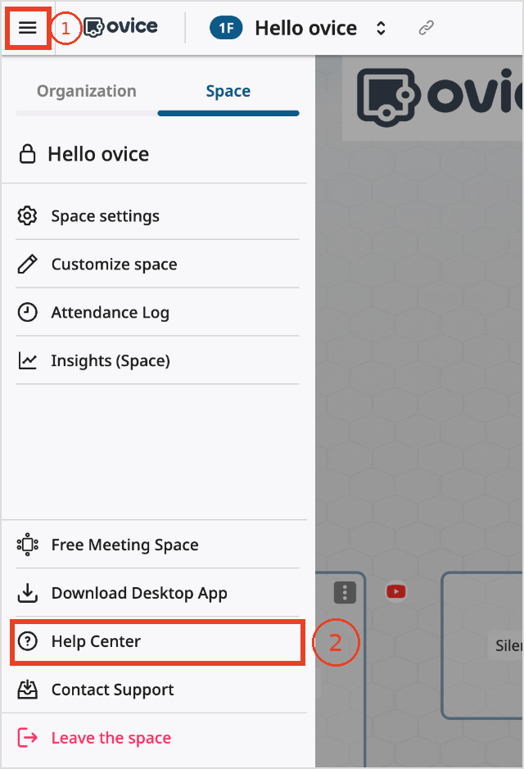Click the Space settings gear icon
The width and height of the screenshot is (524, 769).
point(28,215)
